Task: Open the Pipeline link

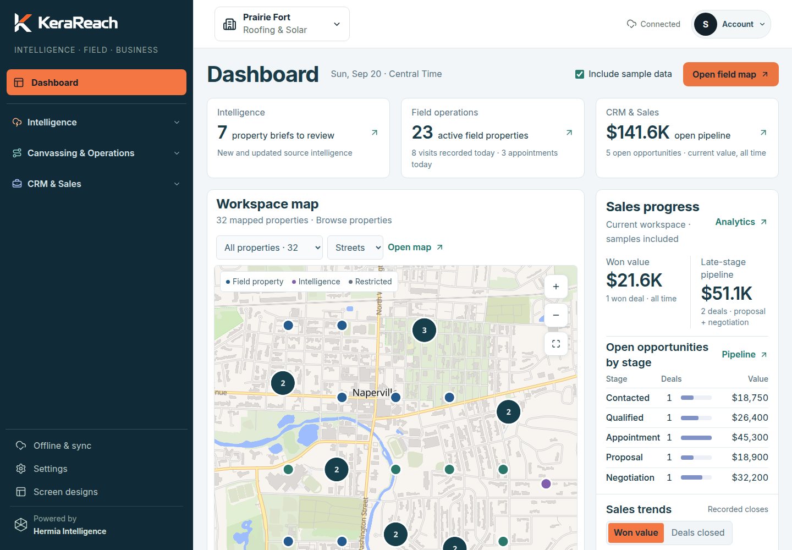Action: click(x=745, y=354)
